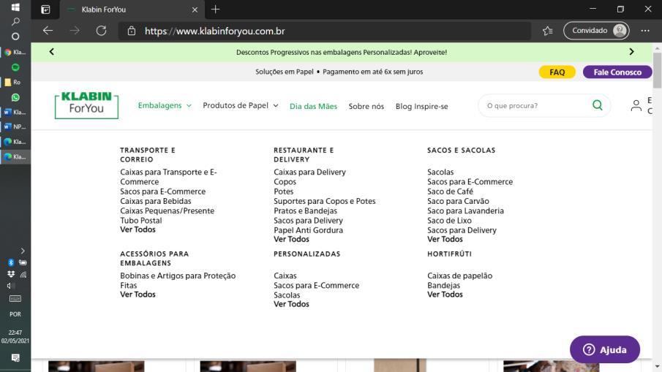Image resolution: width=662 pixels, height=372 pixels.
Task: Open the Chrome Kla... taskbar window
Action: [15, 53]
